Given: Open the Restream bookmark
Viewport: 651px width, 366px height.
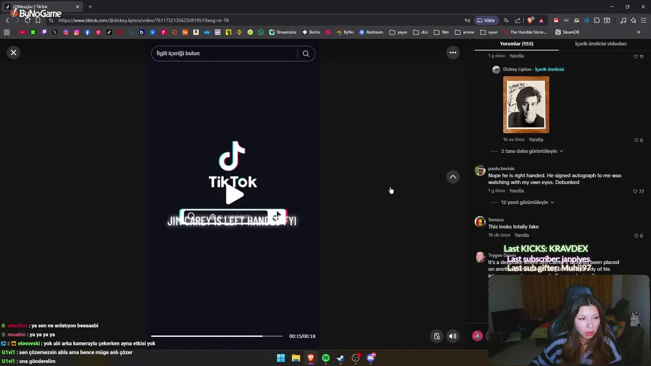Looking at the screenshot, I should click(x=371, y=32).
